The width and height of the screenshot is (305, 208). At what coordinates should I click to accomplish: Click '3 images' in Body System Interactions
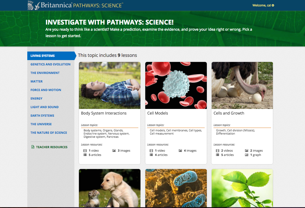(124, 151)
